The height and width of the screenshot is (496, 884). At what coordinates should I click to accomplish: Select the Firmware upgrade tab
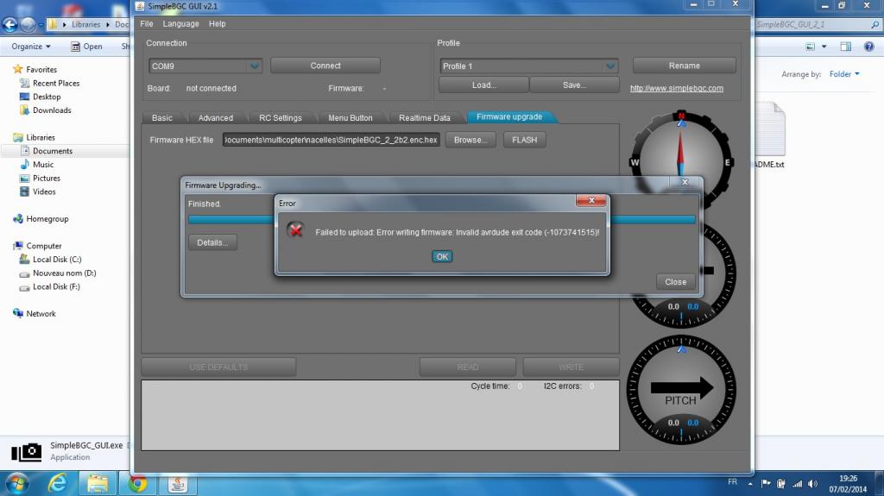[509, 116]
